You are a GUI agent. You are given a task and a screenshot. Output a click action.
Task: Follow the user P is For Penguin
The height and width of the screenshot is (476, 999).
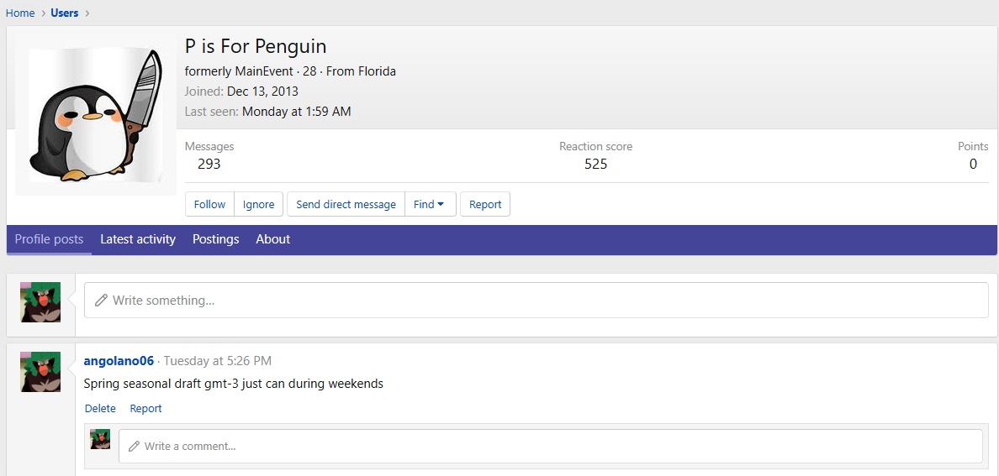[209, 204]
